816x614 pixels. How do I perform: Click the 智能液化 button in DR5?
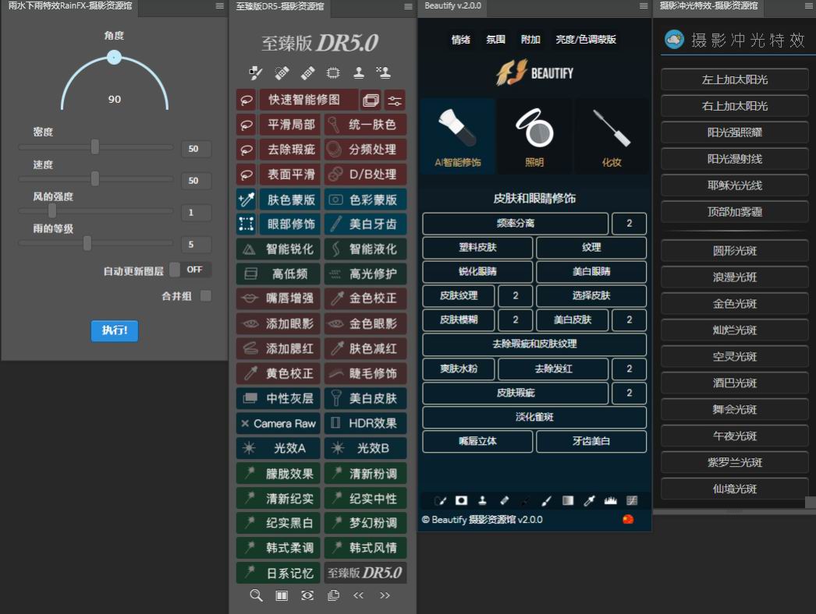tap(365, 249)
